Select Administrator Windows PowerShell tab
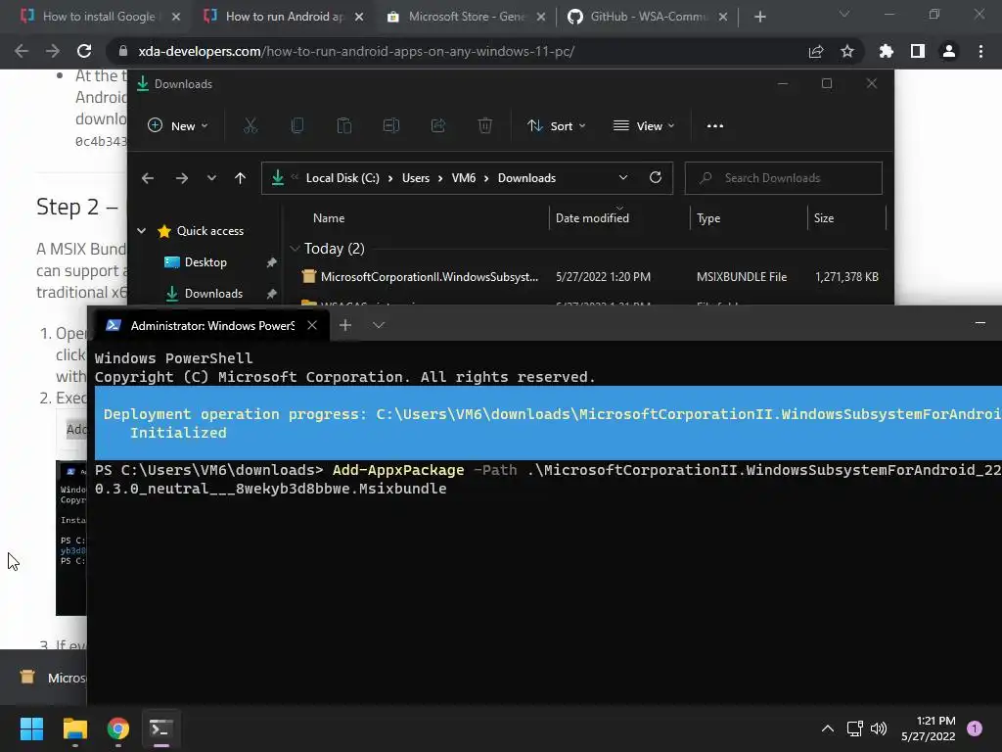 click(211, 325)
